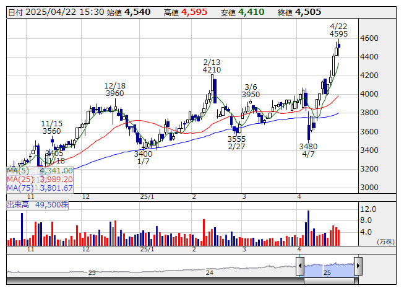404x291 pixels.
Task: Click the 3/6 3950 peak label
Action: click(251, 91)
